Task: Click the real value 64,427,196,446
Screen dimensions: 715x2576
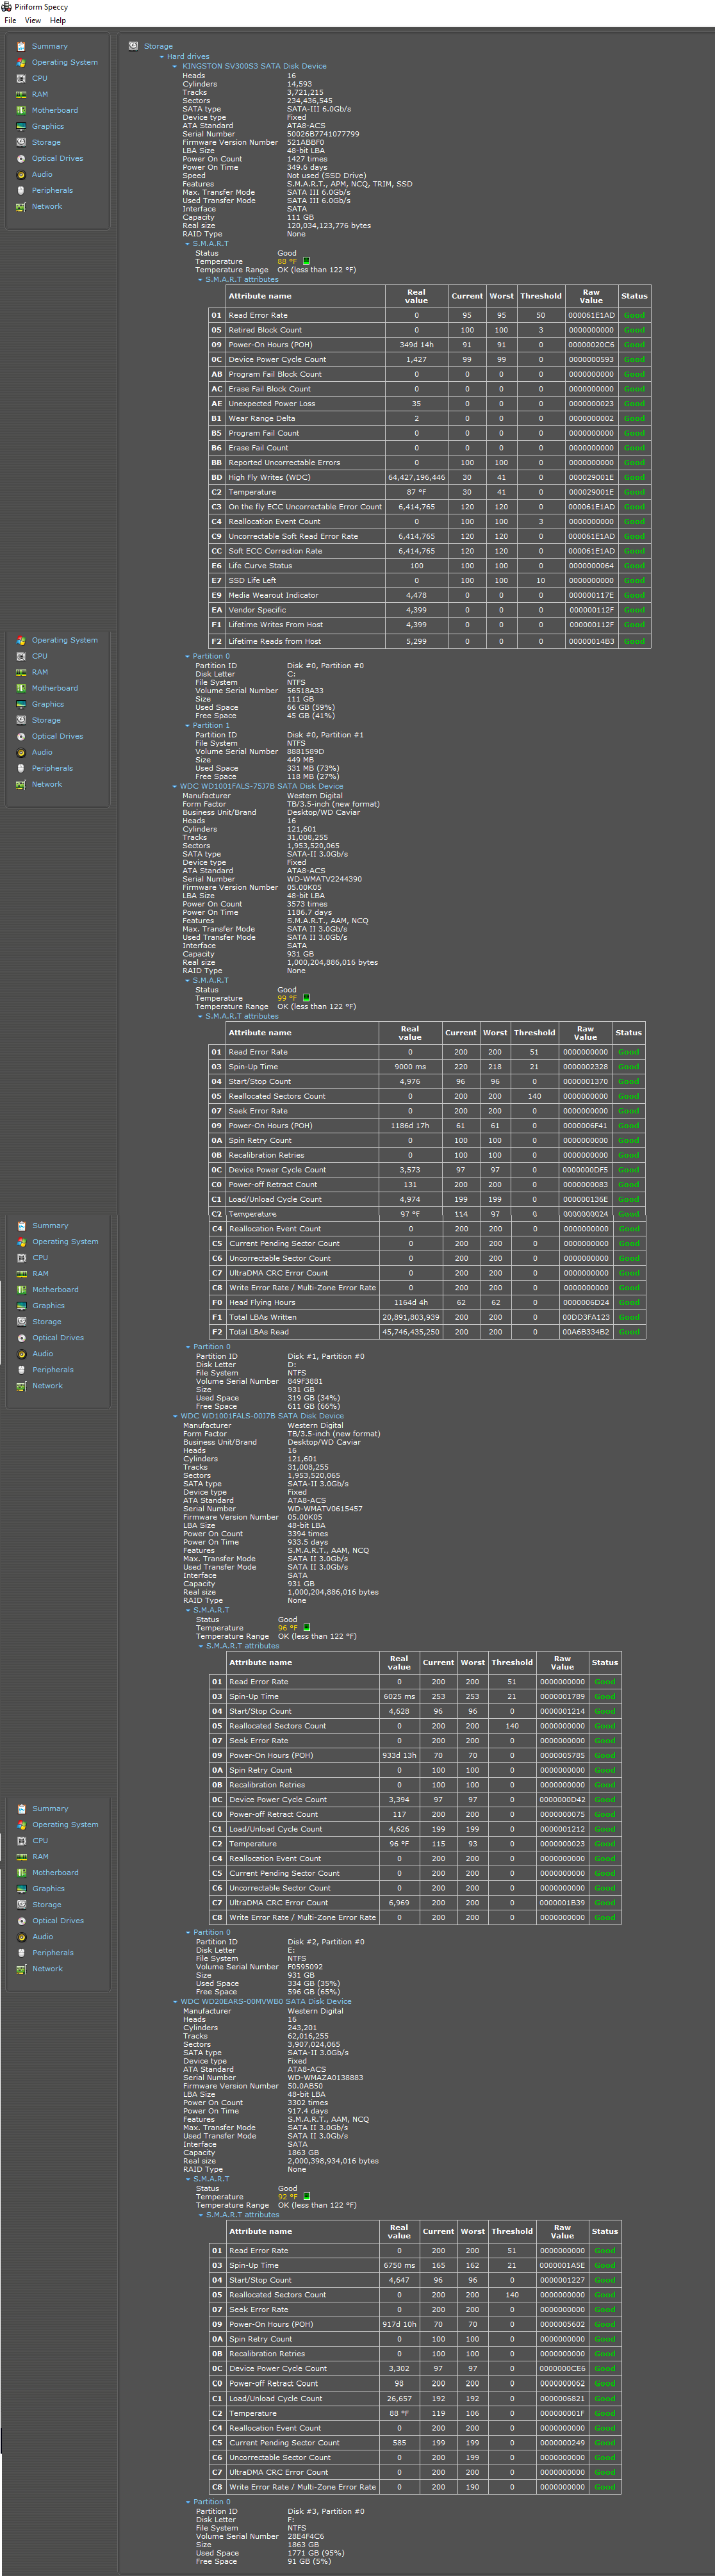Action: coord(417,477)
